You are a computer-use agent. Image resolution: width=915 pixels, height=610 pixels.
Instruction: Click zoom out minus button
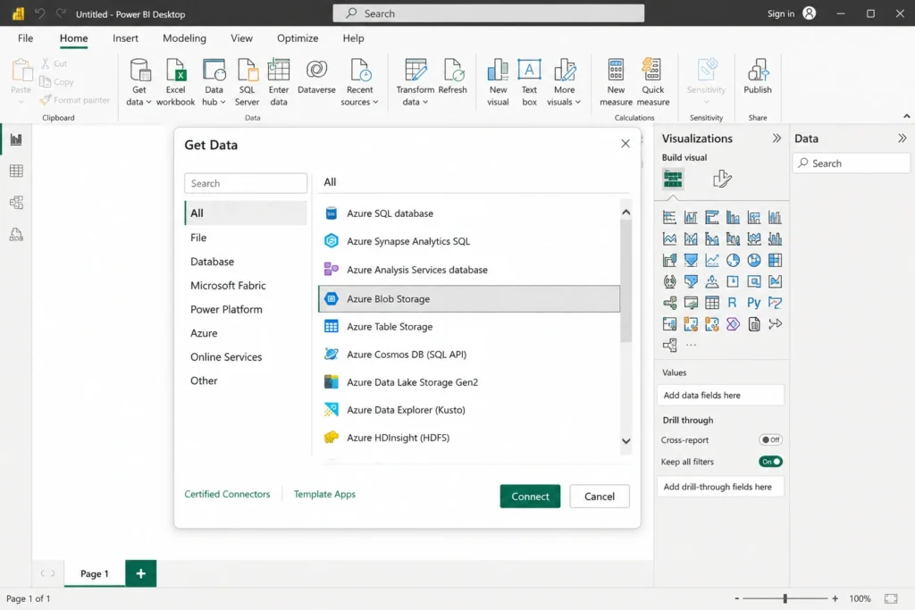click(x=736, y=598)
